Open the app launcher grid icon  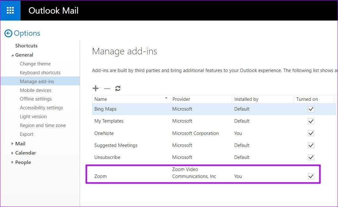click(x=10, y=10)
